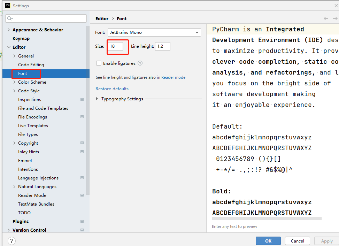Click project-level icon beside File Encodings

pyautogui.click(x=82, y=117)
